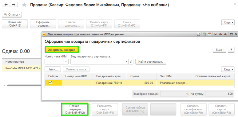Screen dimensions: 238x117
Task: Click the M- memory subtract button
Action: (x=225, y=35)
